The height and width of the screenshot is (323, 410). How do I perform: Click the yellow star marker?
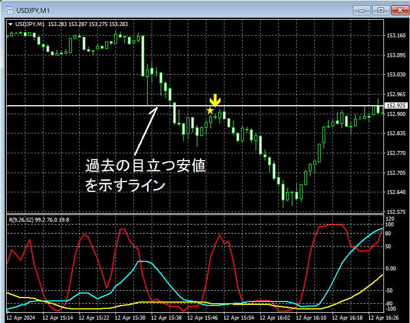(210, 111)
